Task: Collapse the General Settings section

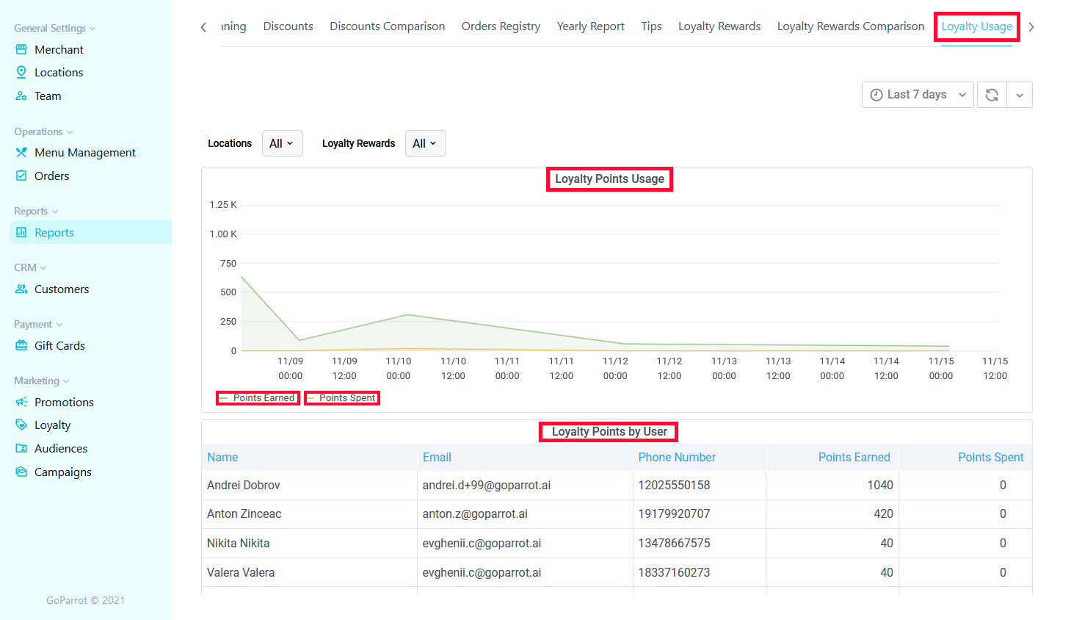Action: (x=54, y=28)
